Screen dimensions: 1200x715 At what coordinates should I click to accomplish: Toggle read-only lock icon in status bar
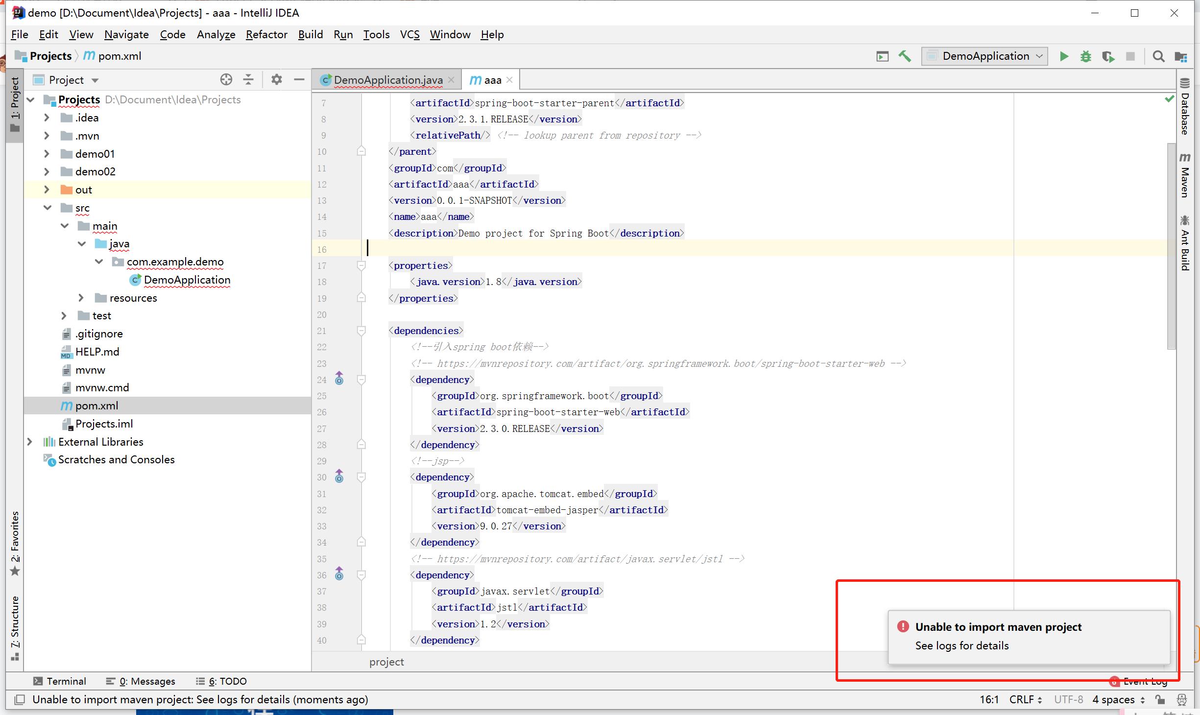(1160, 699)
